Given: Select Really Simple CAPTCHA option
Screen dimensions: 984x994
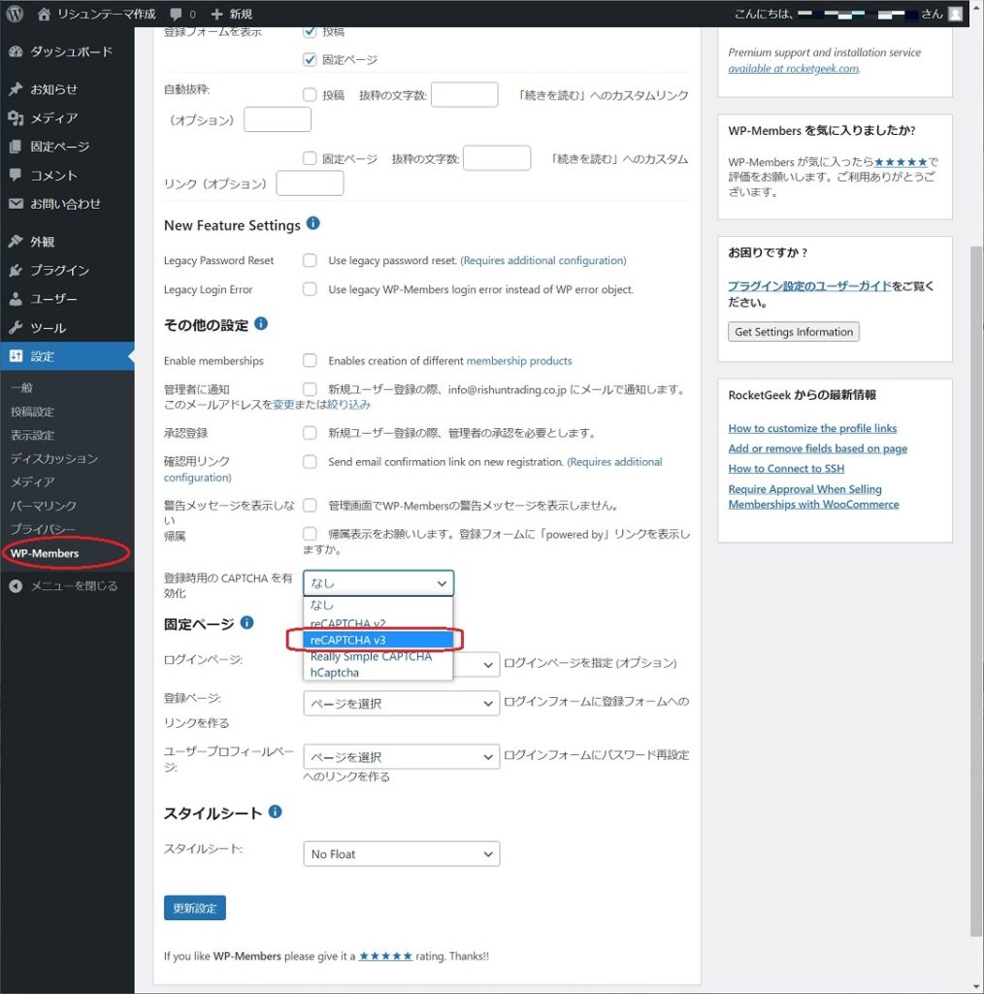Looking at the screenshot, I should [x=378, y=657].
